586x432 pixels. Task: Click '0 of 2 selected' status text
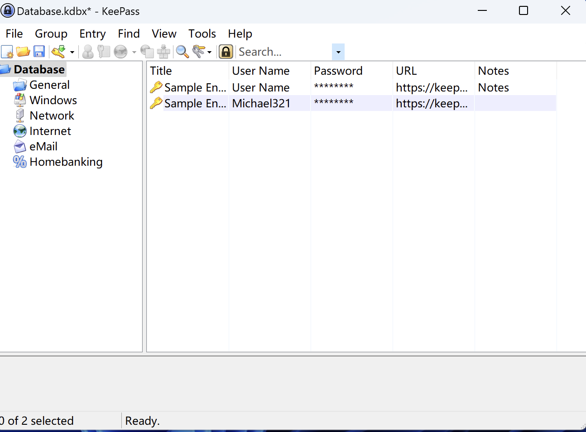point(37,421)
